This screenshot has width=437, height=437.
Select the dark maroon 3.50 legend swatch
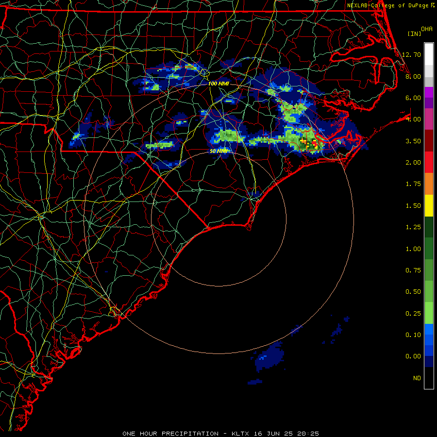[429, 141]
